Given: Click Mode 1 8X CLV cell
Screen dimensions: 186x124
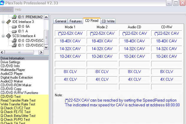Looking at the screenshot, I should pyautogui.click(x=70, y=72).
